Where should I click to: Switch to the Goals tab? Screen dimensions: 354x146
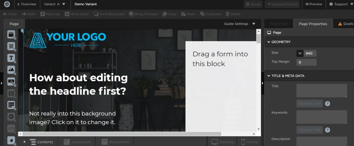tap(345, 24)
